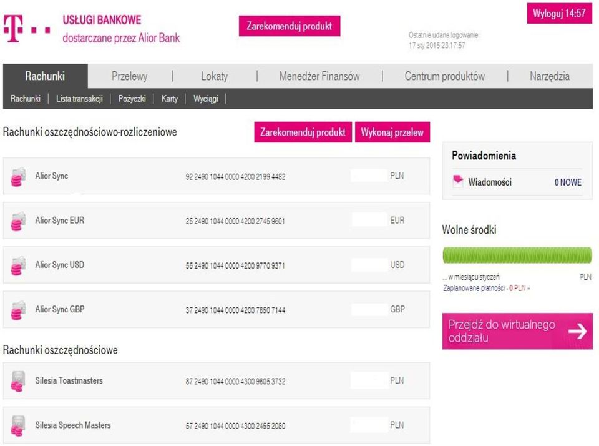Click the Rachunki oszczędnościowo-rozliczeniowe heading

tap(90, 132)
